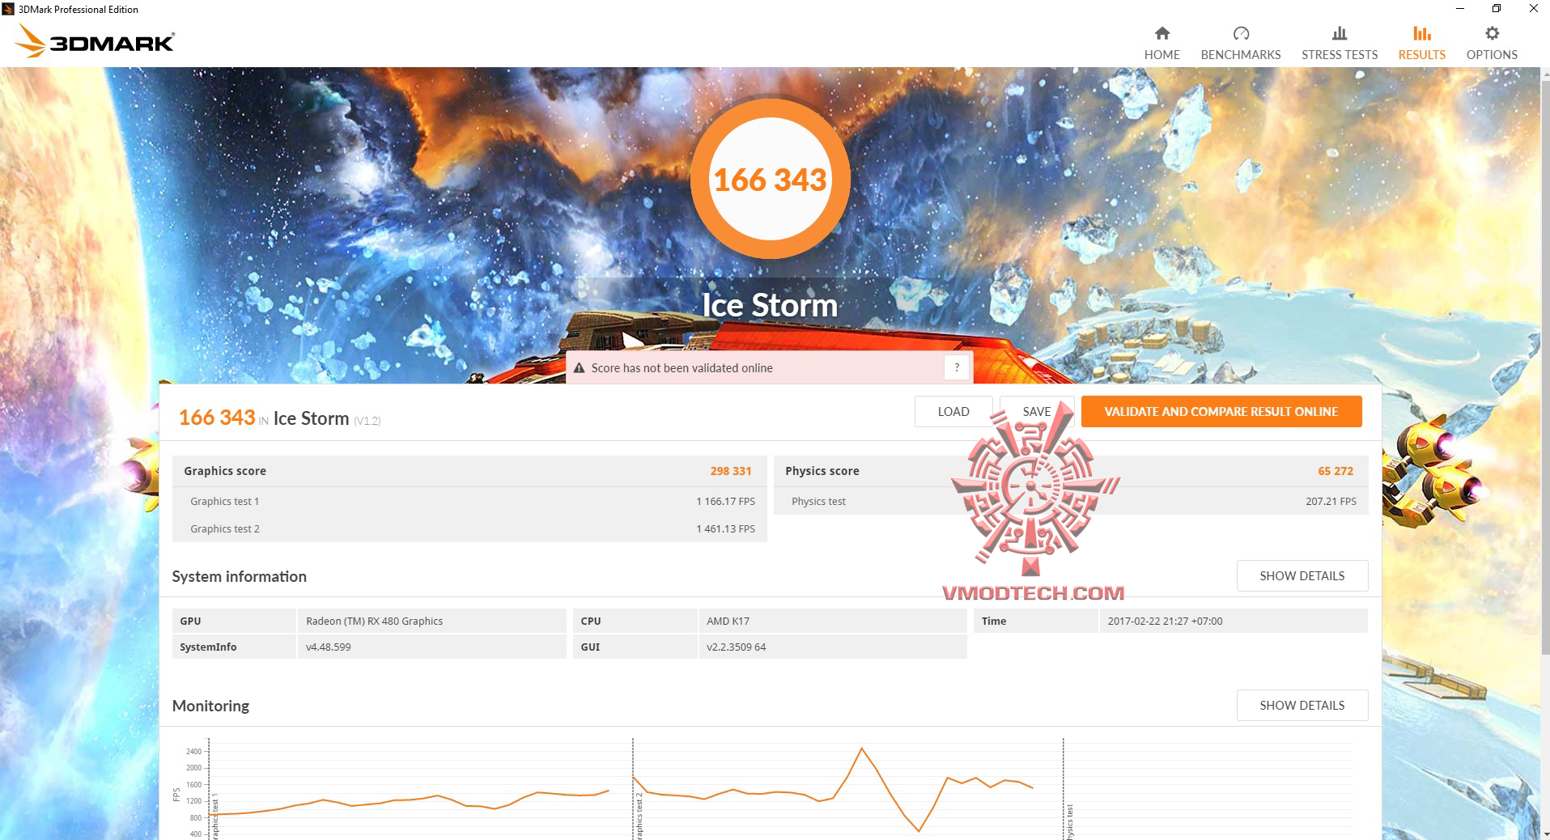The image size is (1550, 840).
Task: Click the 3DMark app icon in title bar
Action: pos(8,9)
